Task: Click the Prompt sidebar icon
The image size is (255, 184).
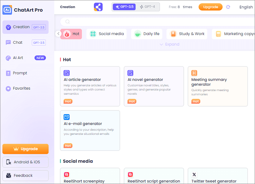Action: pos(8,73)
